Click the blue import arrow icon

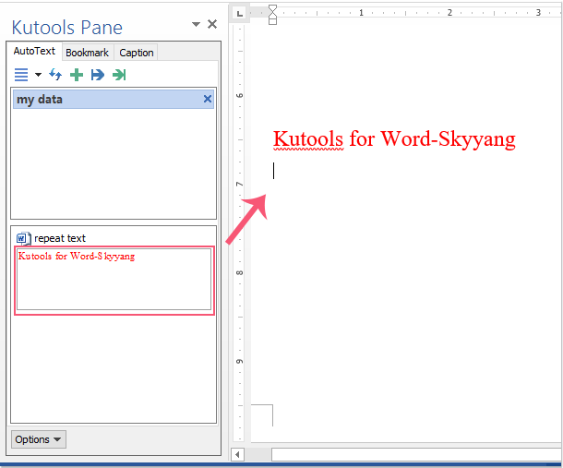(97, 75)
